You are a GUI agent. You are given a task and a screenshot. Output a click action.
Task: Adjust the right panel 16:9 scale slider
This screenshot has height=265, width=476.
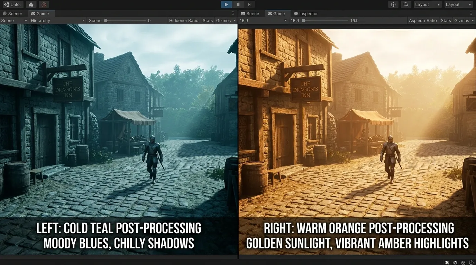pyautogui.click(x=325, y=21)
